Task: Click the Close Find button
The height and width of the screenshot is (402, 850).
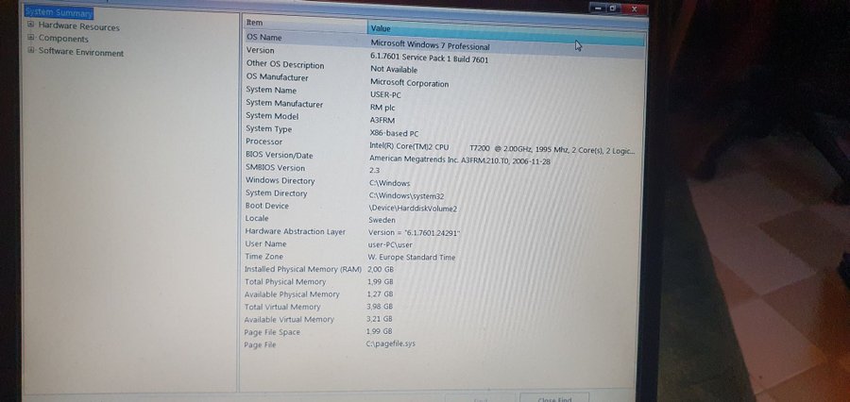Action: click(554, 399)
